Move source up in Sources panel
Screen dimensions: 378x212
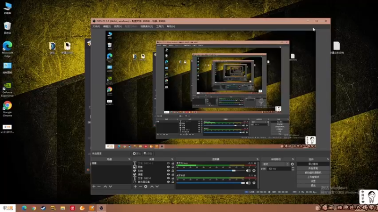[x=152, y=187]
